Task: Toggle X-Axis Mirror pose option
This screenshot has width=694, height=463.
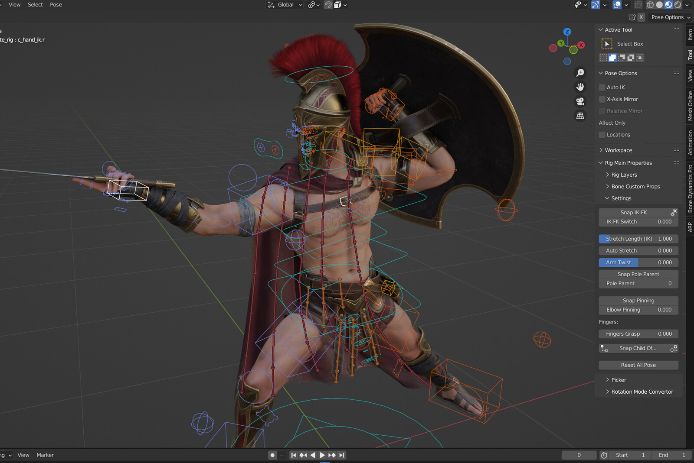Action: point(602,99)
